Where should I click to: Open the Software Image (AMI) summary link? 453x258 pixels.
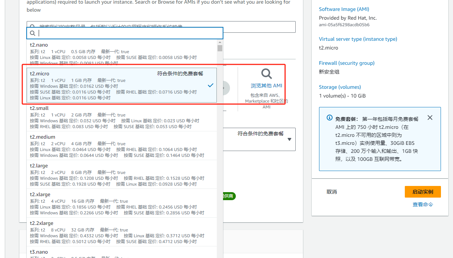coord(344,9)
